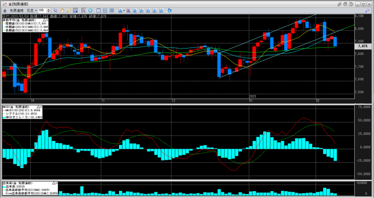Open the wrench settings icon

point(367,11)
